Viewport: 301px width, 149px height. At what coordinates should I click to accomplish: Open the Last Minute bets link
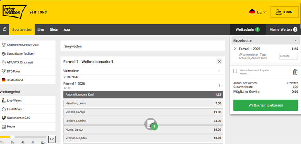coord(15,109)
